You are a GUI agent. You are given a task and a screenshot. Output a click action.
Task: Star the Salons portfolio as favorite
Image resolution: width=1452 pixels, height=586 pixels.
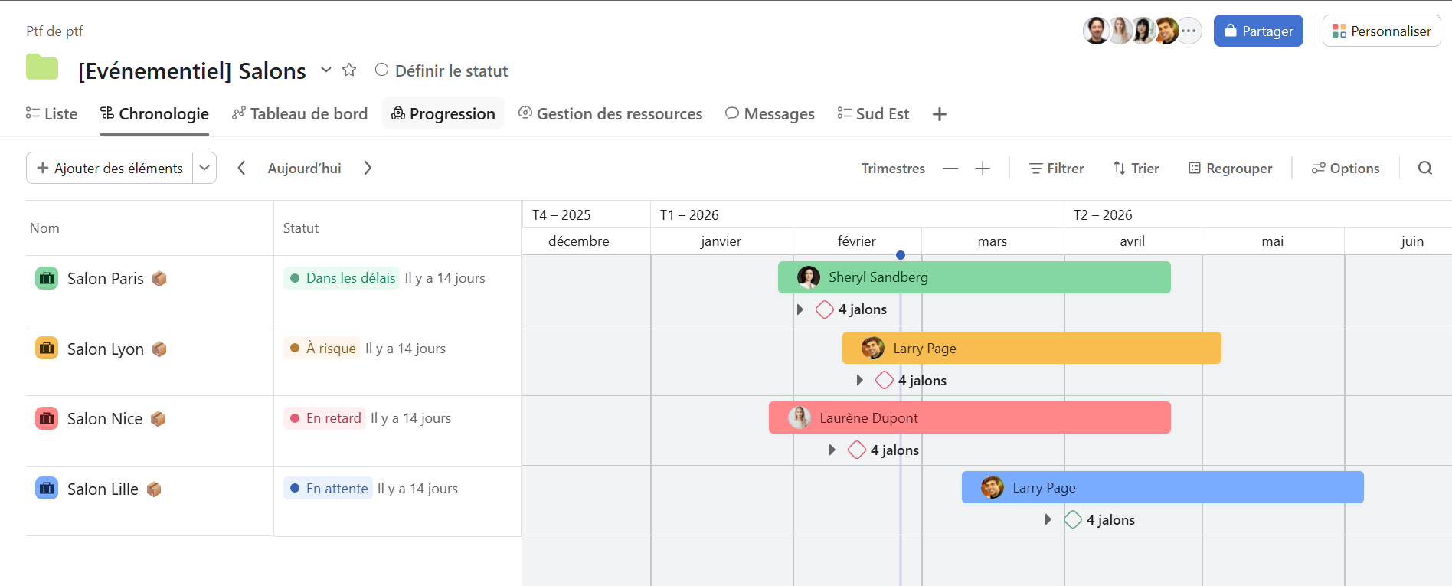tap(349, 70)
